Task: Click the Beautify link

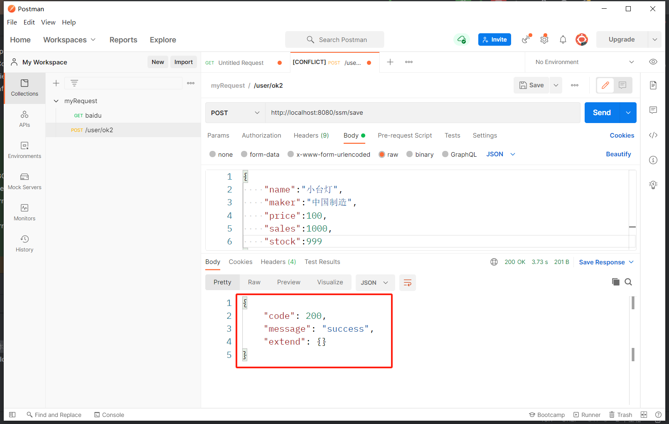Action: click(x=618, y=154)
